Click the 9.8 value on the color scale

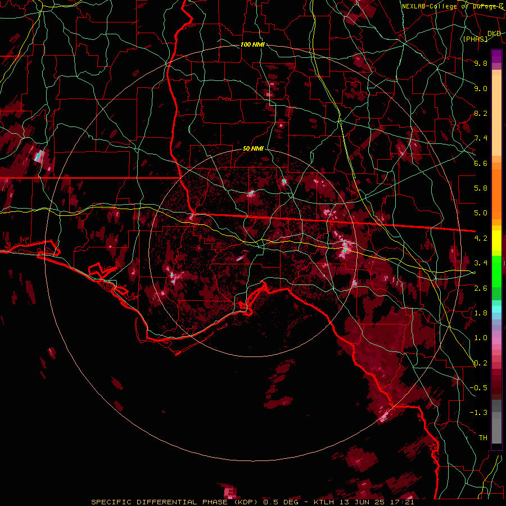click(481, 63)
